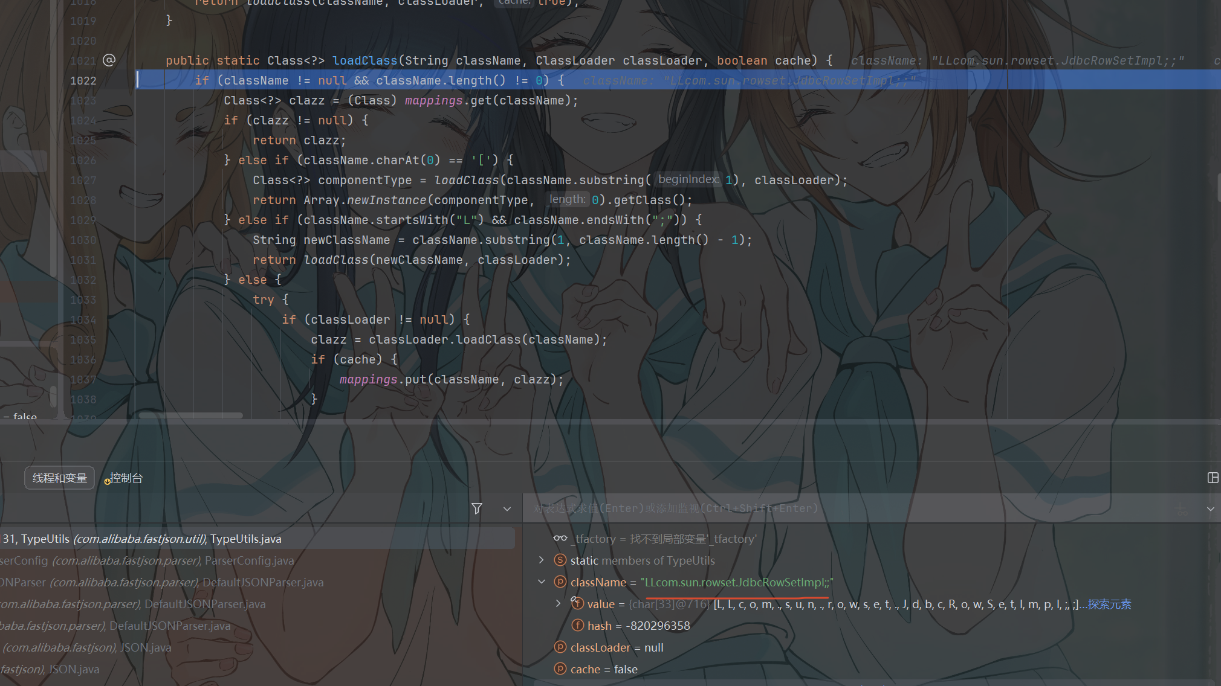The width and height of the screenshot is (1221, 686).
Task: Click the @ gutter icon beside loadClass
Action: pos(109,60)
